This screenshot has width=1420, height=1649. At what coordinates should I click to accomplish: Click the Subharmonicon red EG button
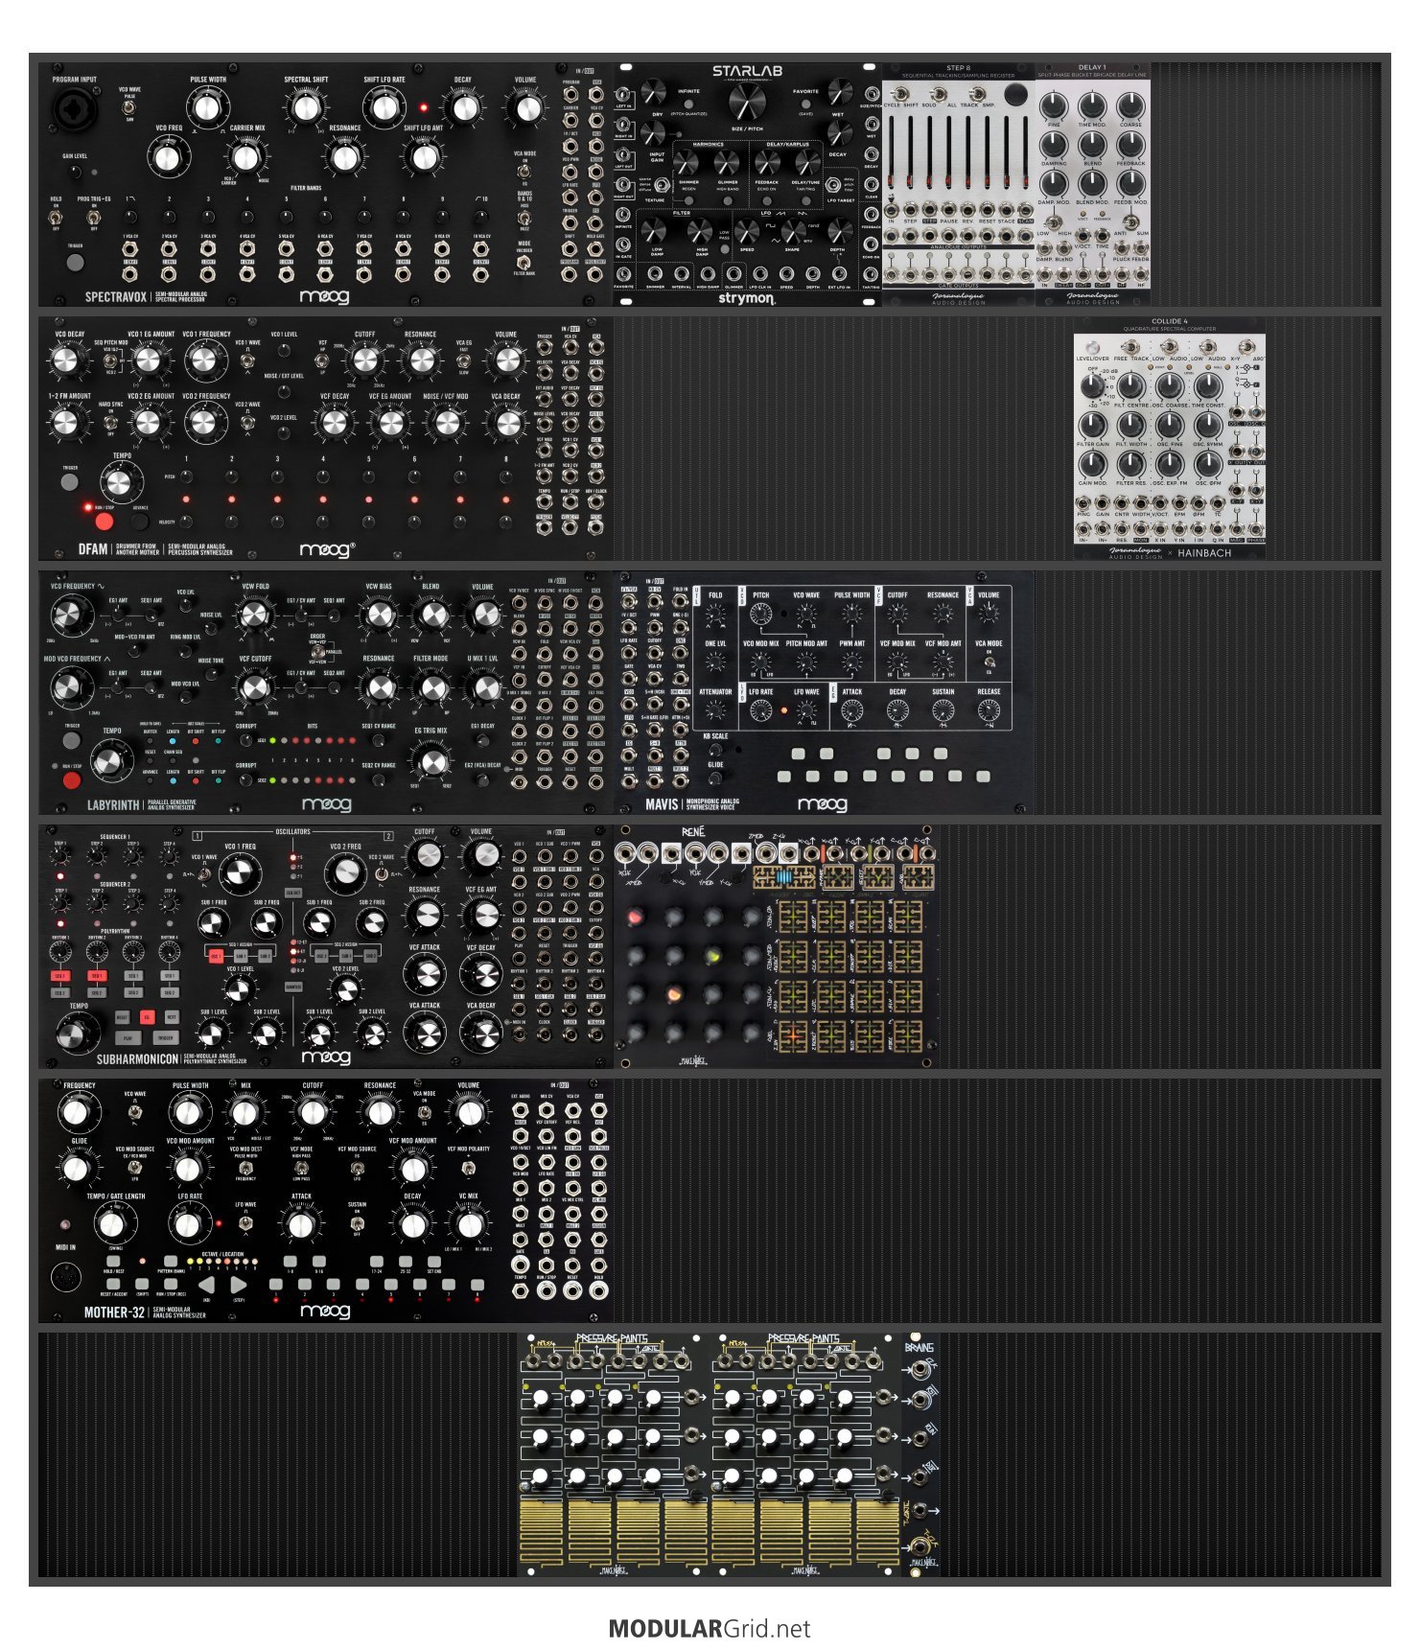pos(147,1017)
